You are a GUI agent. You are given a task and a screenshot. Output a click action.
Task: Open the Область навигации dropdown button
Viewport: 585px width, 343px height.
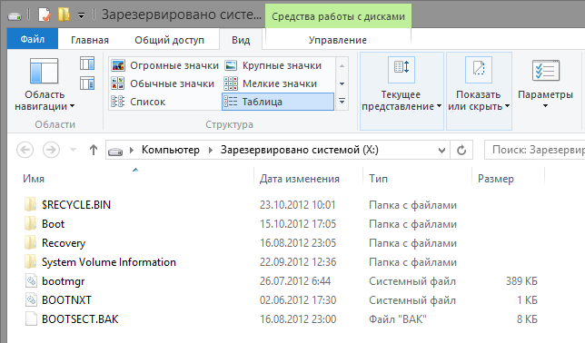(x=45, y=84)
